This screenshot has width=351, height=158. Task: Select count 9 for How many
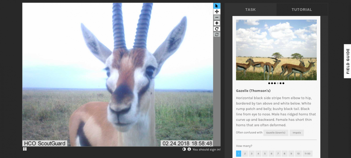(x=291, y=154)
